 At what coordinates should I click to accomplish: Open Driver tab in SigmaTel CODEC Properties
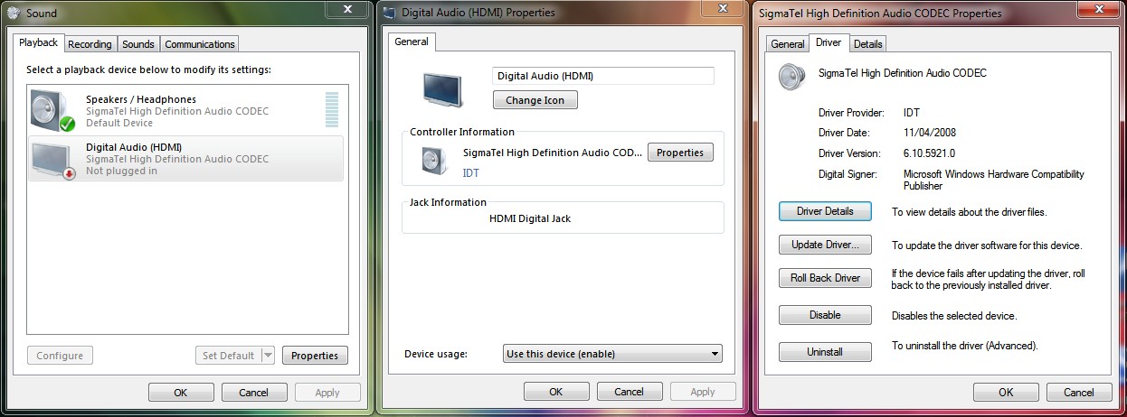[x=829, y=42]
